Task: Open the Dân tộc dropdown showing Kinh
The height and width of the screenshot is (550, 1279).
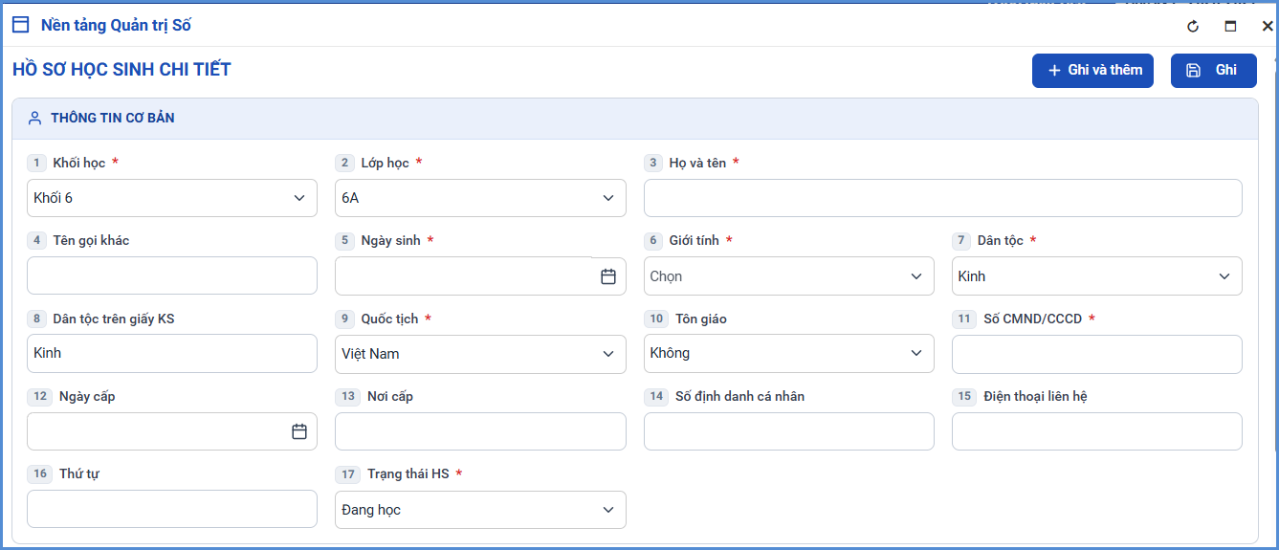Action: pyautogui.click(x=1097, y=276)
